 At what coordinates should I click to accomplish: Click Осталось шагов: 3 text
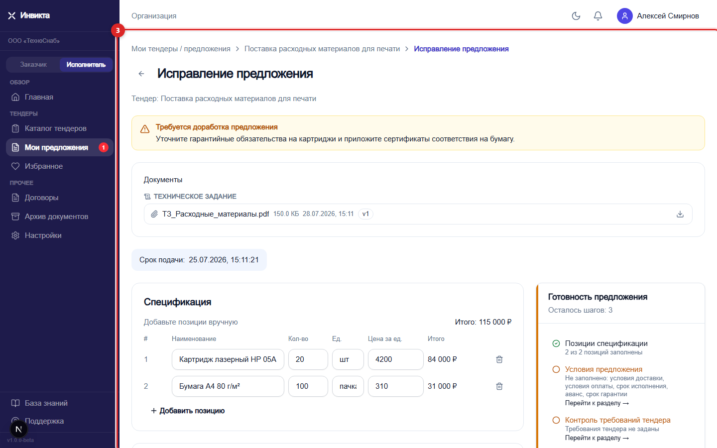[581, 310]
